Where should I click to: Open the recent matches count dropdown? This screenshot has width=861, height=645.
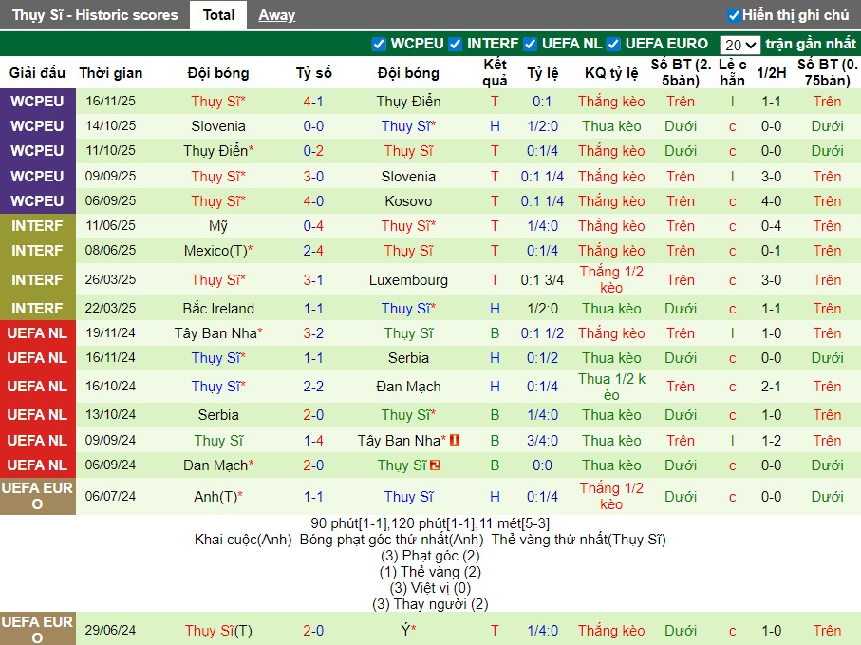(739, 45)
